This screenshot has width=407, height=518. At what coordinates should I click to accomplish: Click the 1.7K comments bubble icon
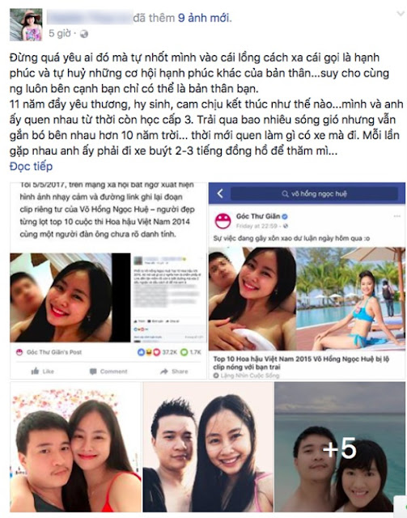(184, 352)
